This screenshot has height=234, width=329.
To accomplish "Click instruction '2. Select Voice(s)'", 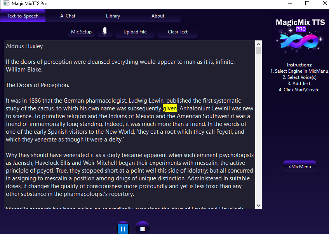I will click(x=299, y=77).
